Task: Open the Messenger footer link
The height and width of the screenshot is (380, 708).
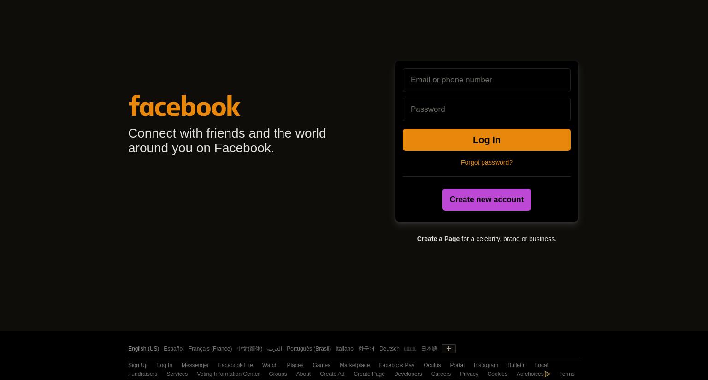Action: click(195, 365)
